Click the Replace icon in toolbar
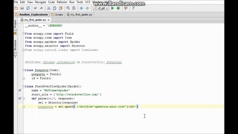Viewport: 238px width, 134px height. [74, 8]
